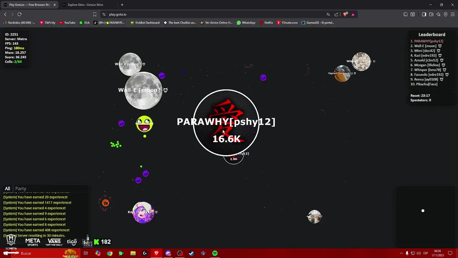The height and width of the screenshot is (258, 458).
Task: Click the Kazi anime-skin cell
Action: (x=143, y=212)
